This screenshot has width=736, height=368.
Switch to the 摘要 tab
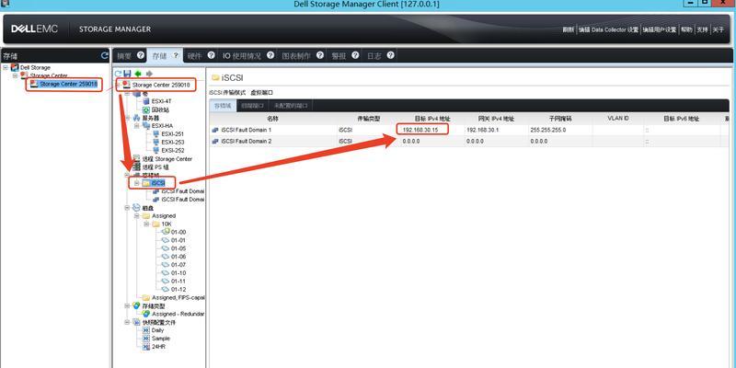point(124,56)
